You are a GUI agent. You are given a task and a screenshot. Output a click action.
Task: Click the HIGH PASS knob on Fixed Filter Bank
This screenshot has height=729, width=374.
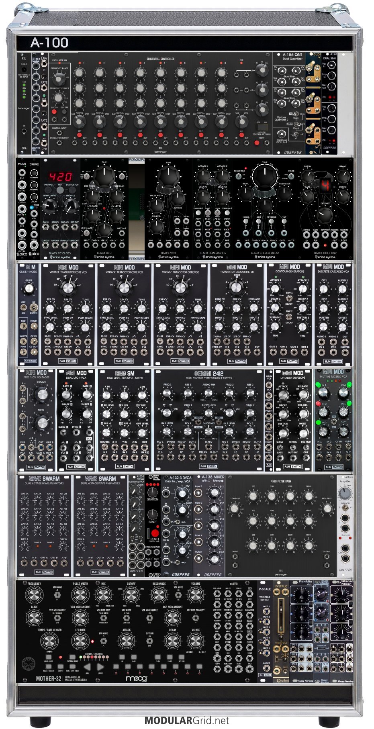coord(327,508)
